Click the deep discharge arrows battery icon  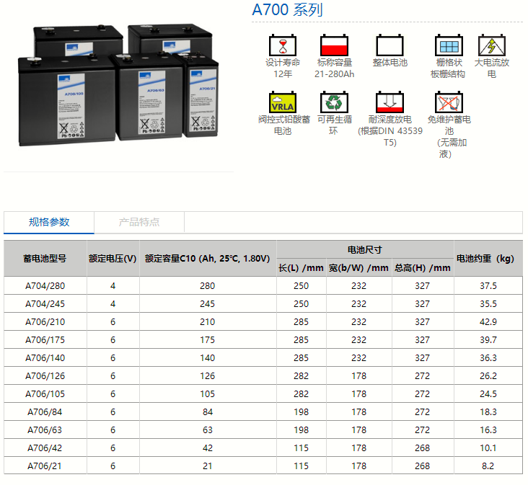pos(390,102)
